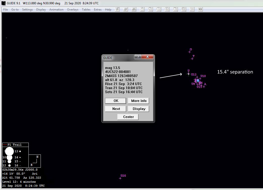Click the ringed planet toolbar icon
This screenshot has height=190, width=263.
[126, 9]
